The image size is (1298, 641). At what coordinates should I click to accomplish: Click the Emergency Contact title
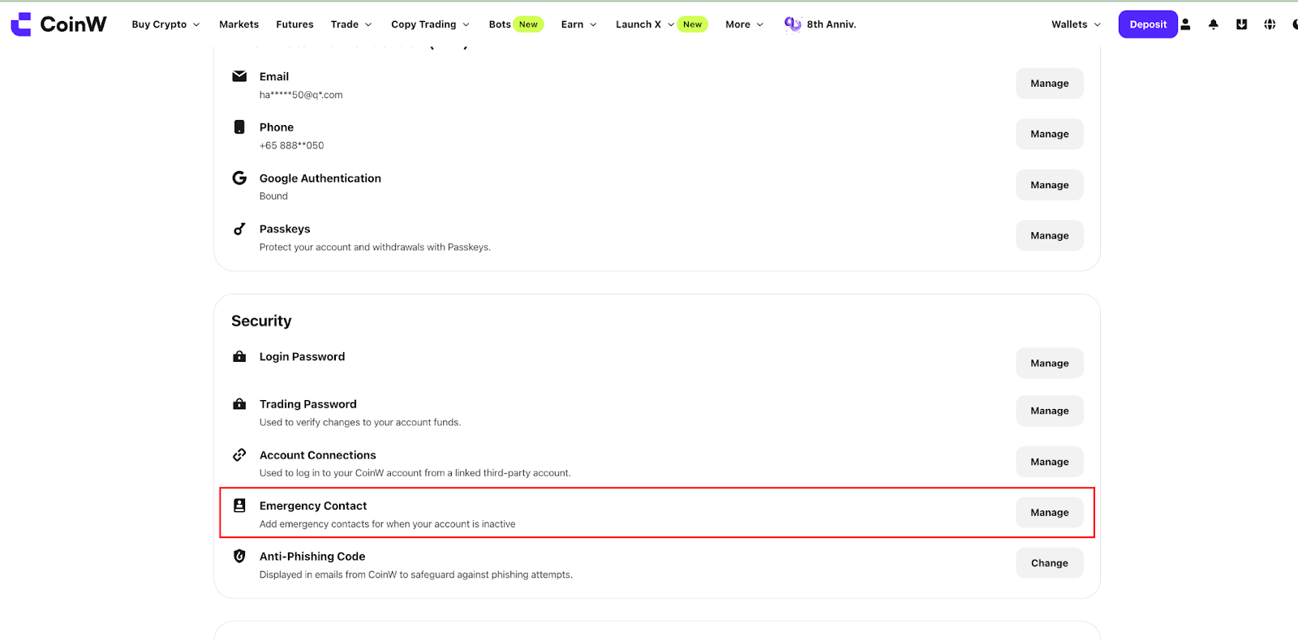click(313, 505)
